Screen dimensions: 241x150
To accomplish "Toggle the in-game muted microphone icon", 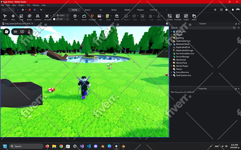I will [x=29, y=32].
